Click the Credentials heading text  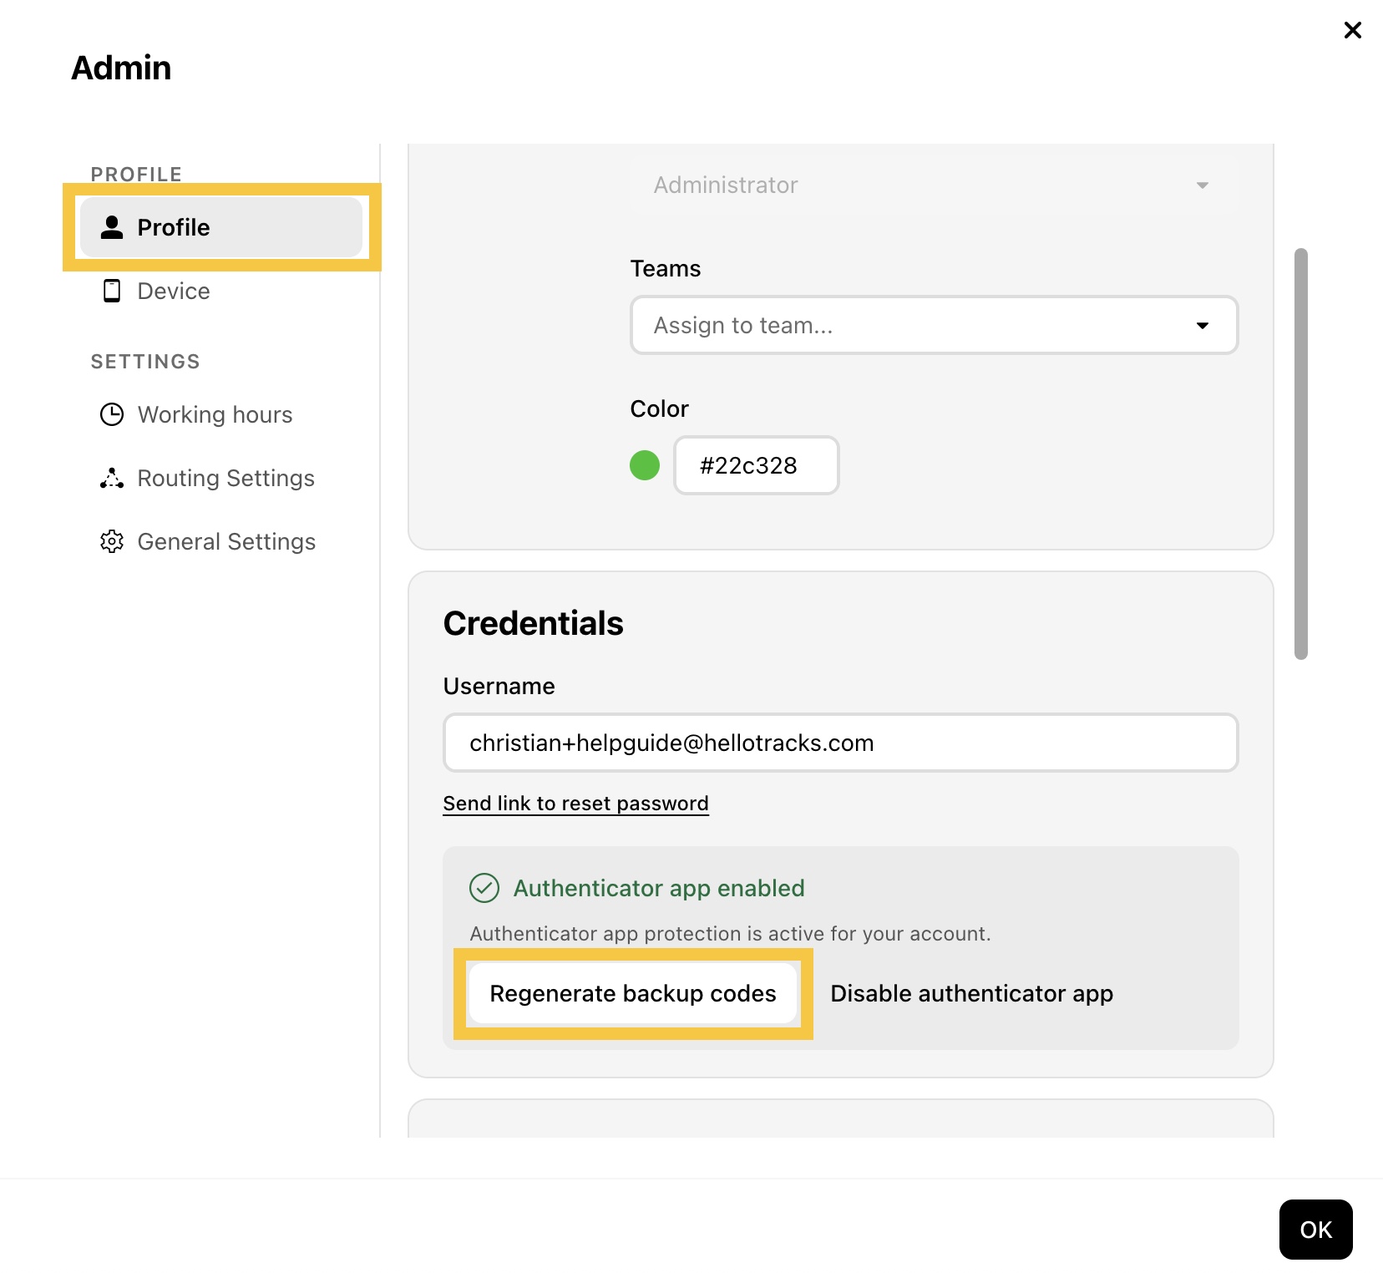coord(534,623)
